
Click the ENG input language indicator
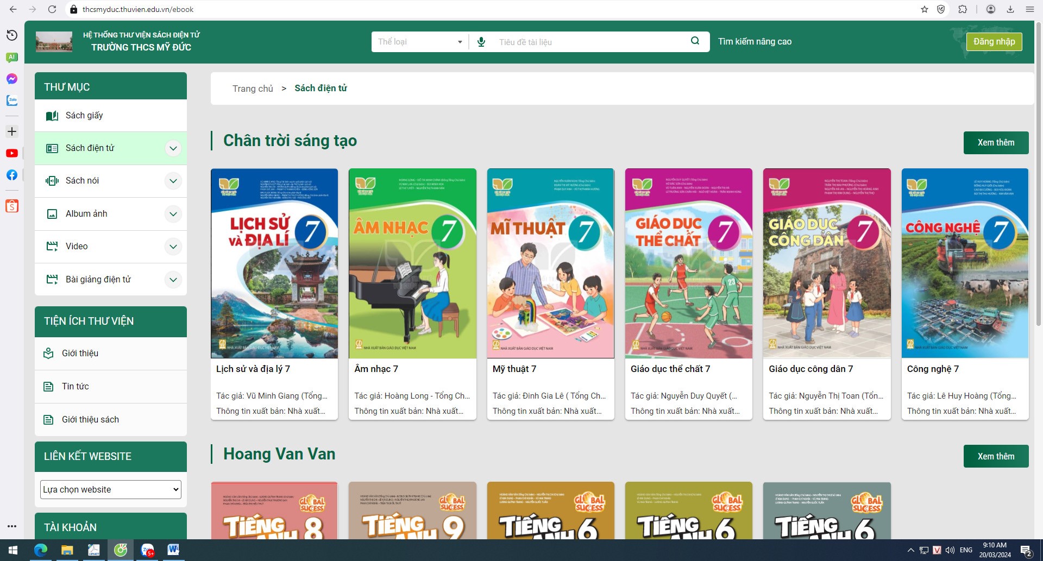tap(966, 550)
